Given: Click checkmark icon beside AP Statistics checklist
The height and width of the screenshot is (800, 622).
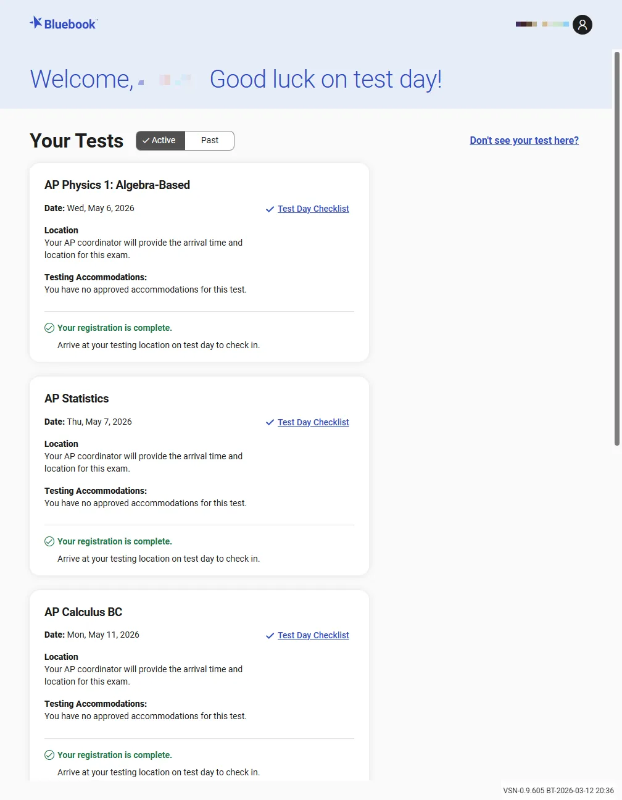Looking at the screenshot, I should (270, 423).
